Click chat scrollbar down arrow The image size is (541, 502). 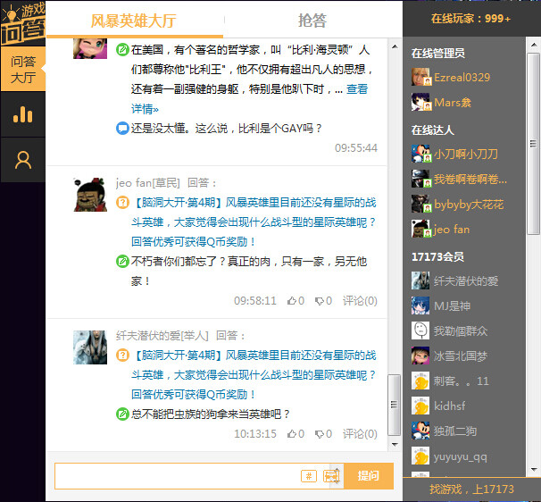395,444
